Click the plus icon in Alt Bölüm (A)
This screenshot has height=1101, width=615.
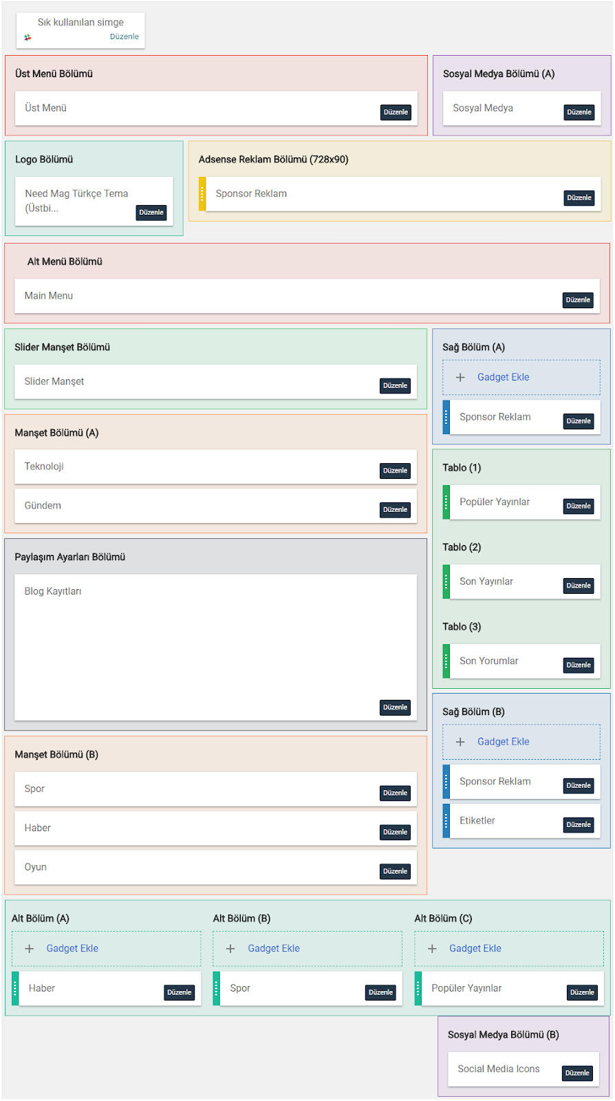(30, 948)
